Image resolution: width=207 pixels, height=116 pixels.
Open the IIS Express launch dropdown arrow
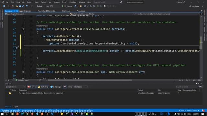(x=73, y=6)
